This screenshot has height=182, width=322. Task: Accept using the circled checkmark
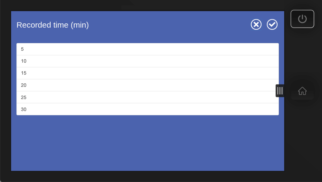272,25
